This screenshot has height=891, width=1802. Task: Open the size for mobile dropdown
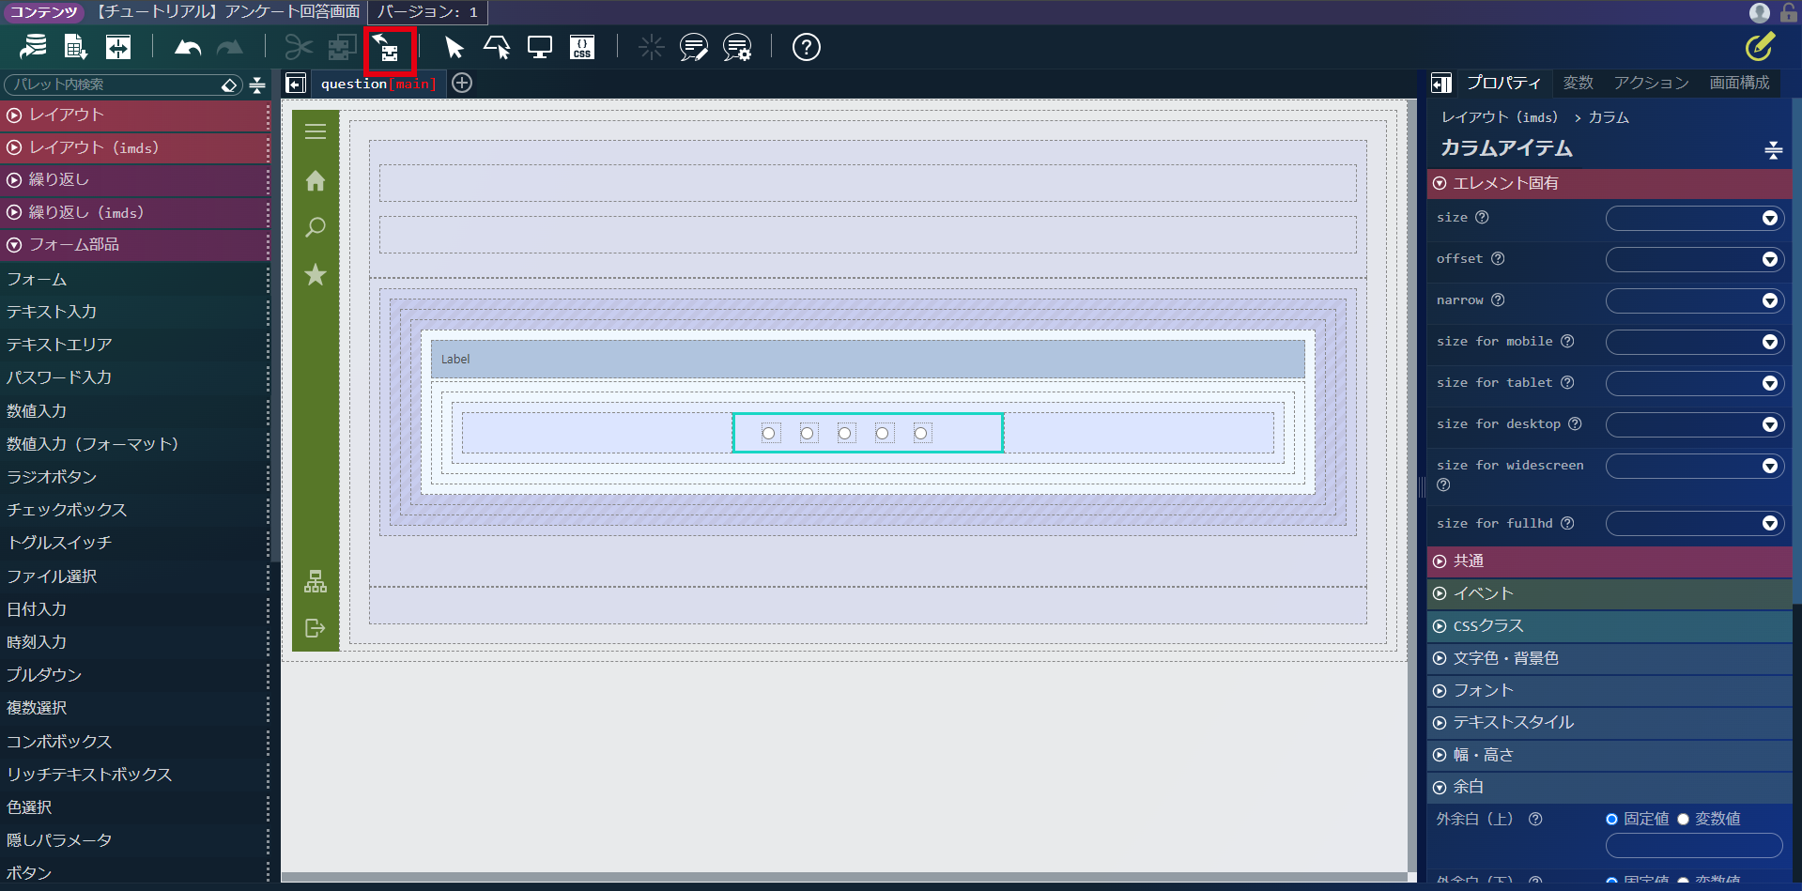pos(1694,342)
